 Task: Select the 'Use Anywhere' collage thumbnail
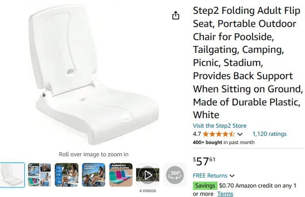pos(39,174)
